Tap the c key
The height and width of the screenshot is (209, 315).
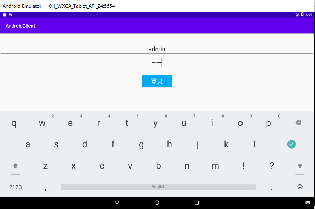click(102, 166)
